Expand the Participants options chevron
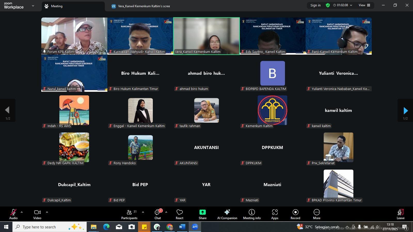413x232 pixels. coord(143,212)
